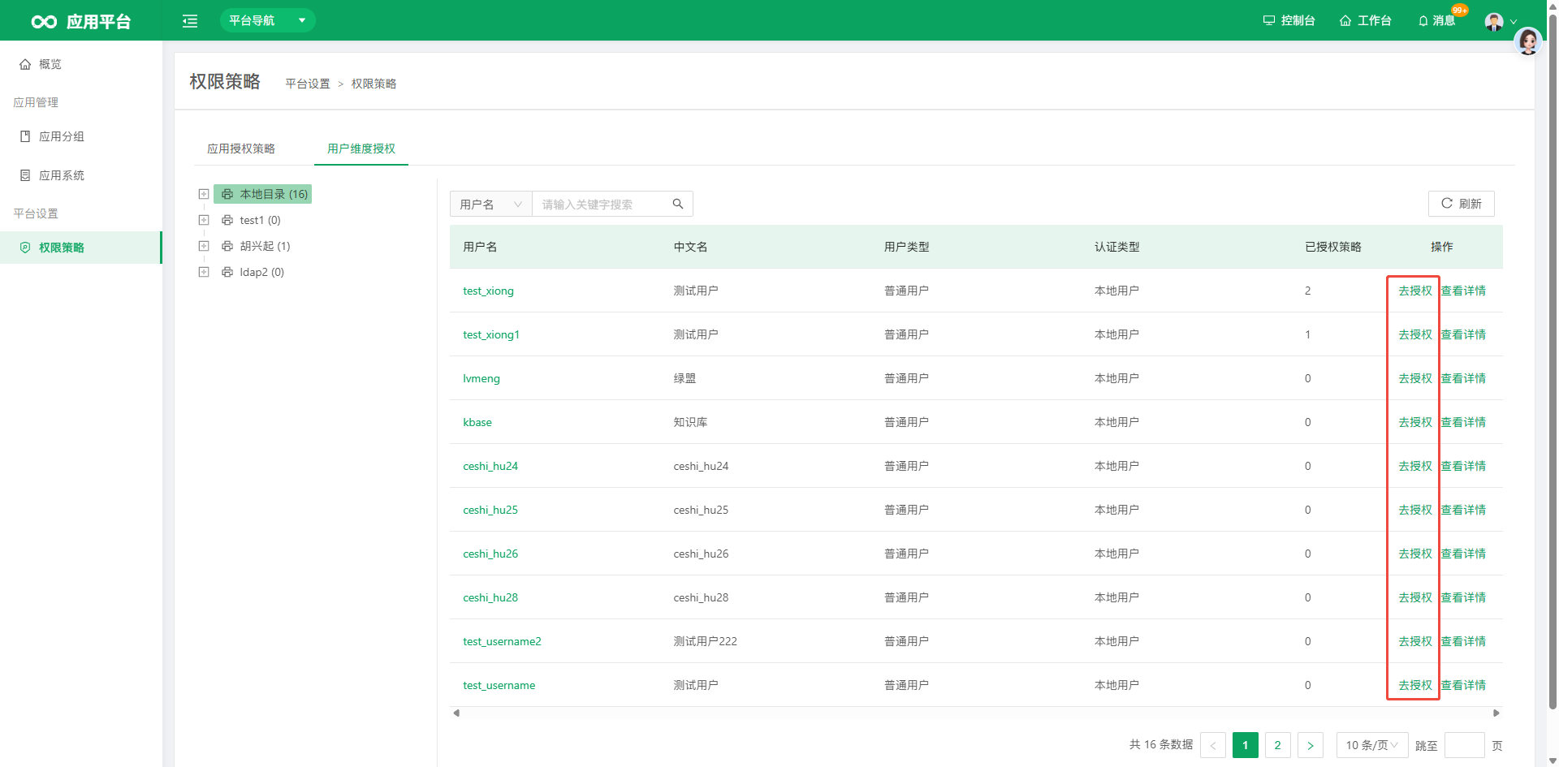Click previous page arrow in pagination
Screen dimensions: 1559x767
point(1213,745)
